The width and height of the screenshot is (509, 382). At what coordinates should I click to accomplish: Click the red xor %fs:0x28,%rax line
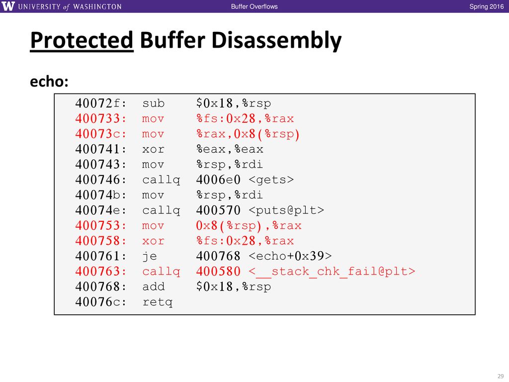(x=184, y=241)
